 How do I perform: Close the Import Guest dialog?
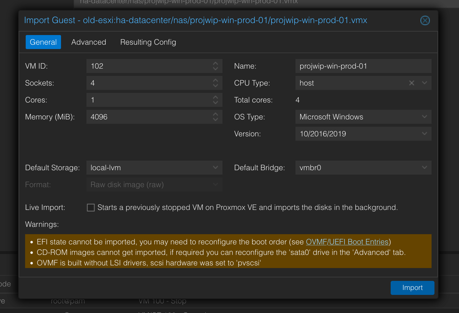pyautogui.click(x=425, y=20)
